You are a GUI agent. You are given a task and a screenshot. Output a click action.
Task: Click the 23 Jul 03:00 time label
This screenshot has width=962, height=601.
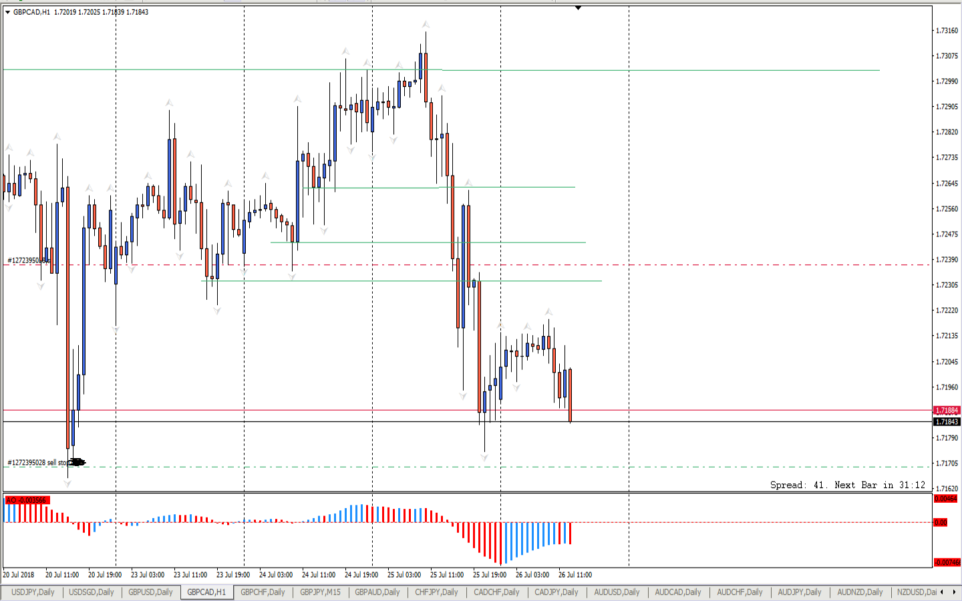tap(148, 575)
